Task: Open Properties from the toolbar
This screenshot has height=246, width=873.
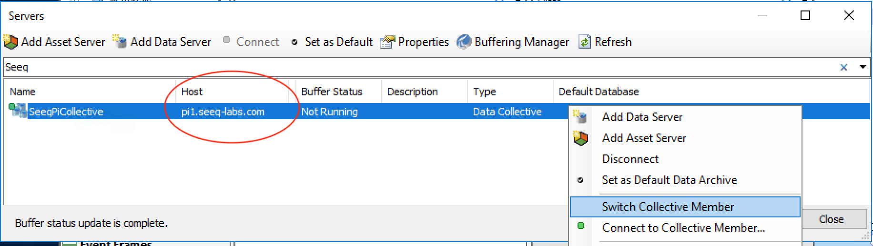Action: coord(415,42)
